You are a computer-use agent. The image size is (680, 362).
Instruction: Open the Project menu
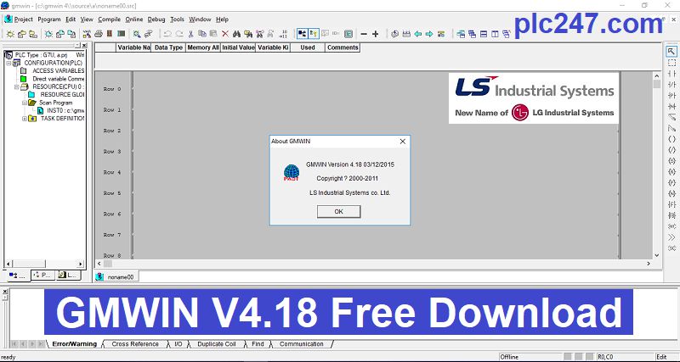point(24,19)
